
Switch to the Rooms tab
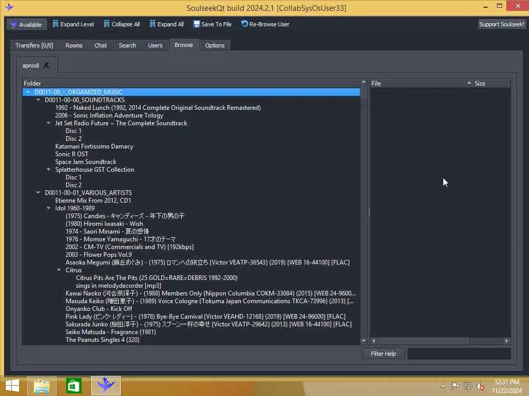coord(74,45)
